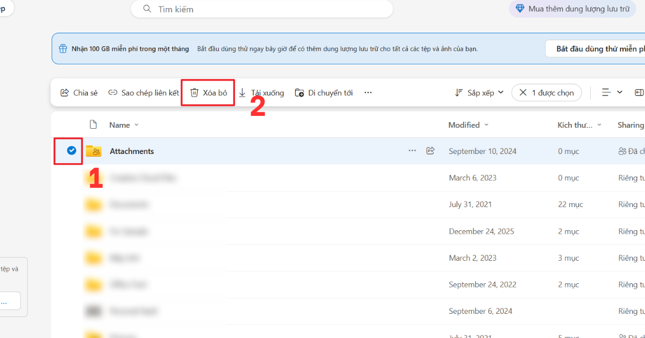The height and width of the screenshot is (338, 645).
Task: Open the Kích thước column dropdown
Action: [x=579, y=125]
